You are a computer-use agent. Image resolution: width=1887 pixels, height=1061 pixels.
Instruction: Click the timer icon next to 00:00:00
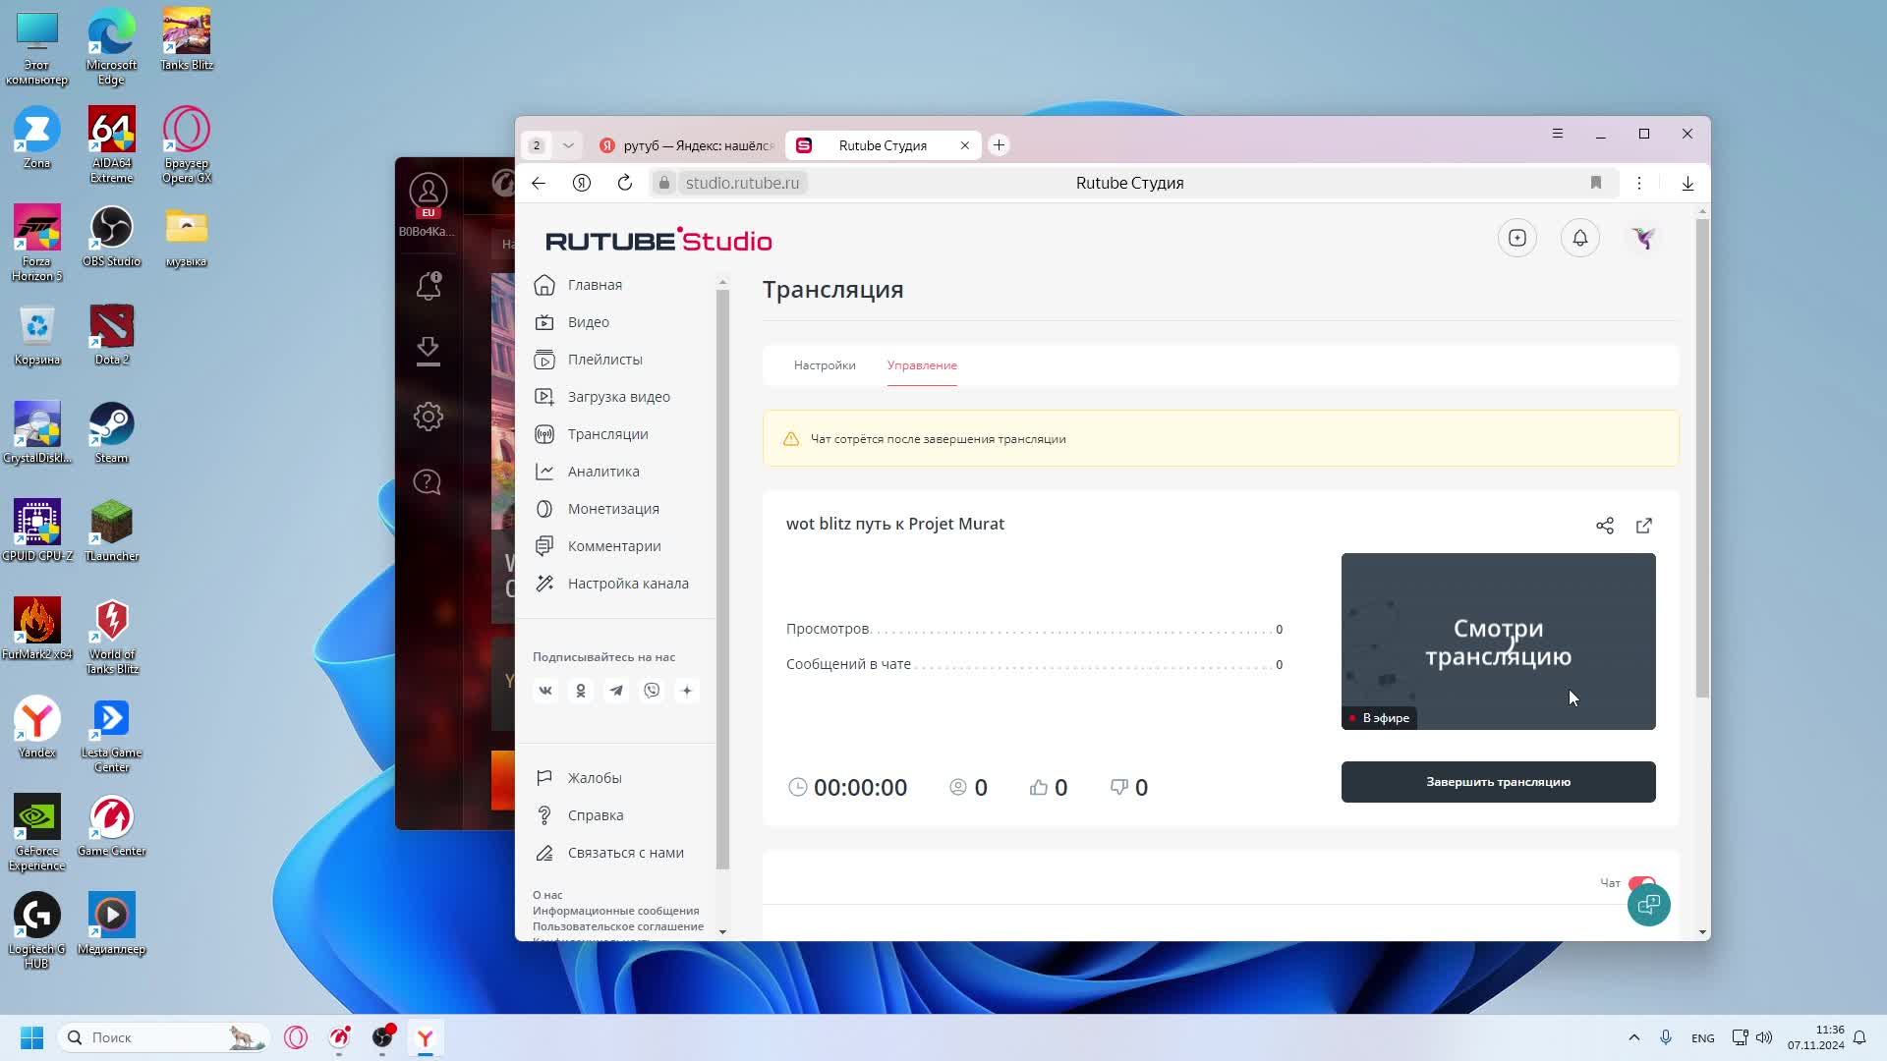[798, 786]
